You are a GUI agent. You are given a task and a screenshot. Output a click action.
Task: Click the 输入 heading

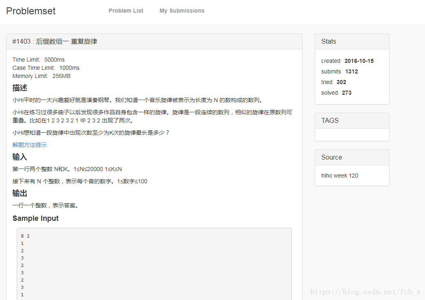(x=20, y=157)
